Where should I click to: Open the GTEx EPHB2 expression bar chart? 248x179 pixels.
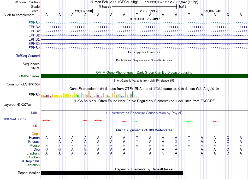click(x=90, y=94)
